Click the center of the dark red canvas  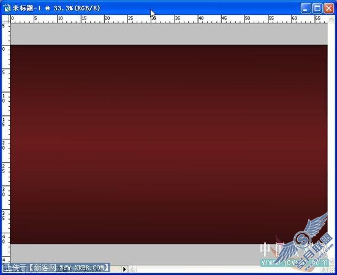pos(168,144)
